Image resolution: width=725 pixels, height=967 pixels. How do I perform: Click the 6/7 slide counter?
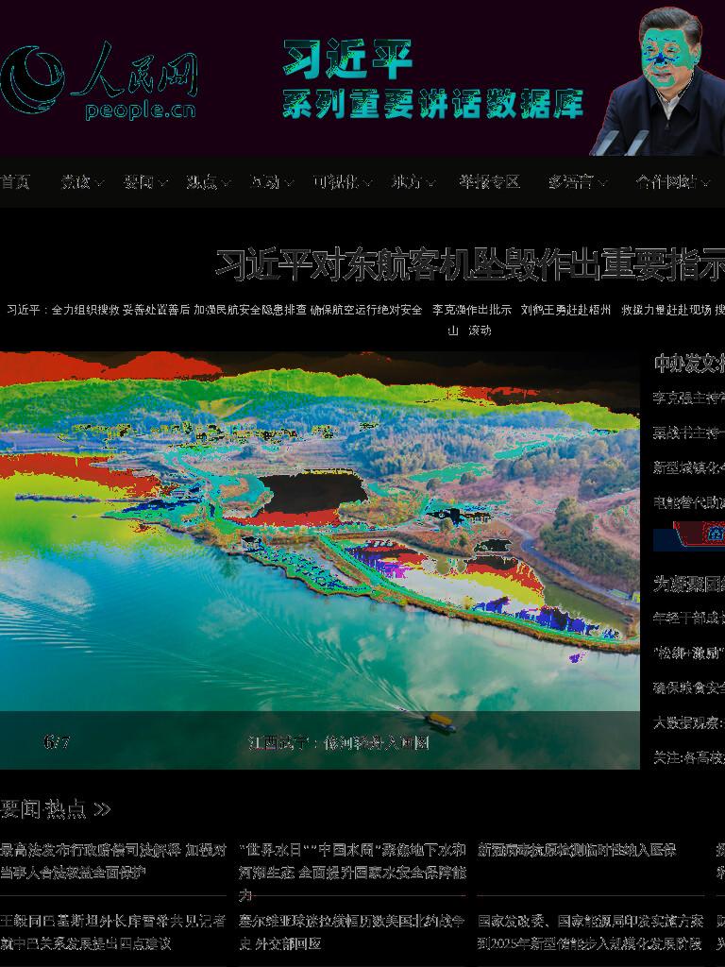(57, 742)
